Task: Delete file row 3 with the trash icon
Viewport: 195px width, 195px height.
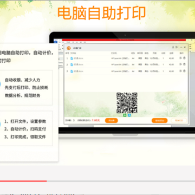Action: point(184,71)
